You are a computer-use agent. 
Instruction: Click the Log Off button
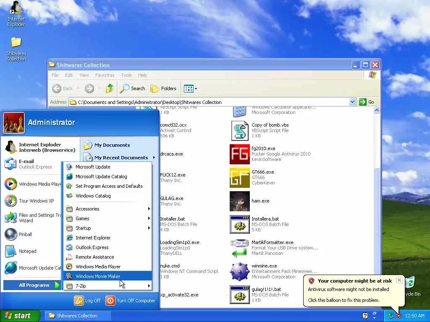point(87,300)
